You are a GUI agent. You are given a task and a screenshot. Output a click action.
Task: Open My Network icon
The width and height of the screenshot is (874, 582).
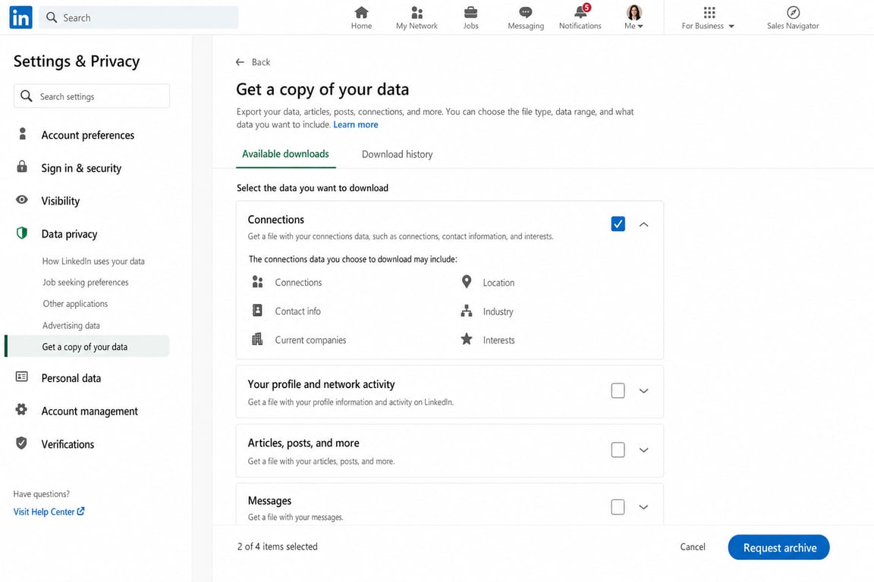coord(417,12)
